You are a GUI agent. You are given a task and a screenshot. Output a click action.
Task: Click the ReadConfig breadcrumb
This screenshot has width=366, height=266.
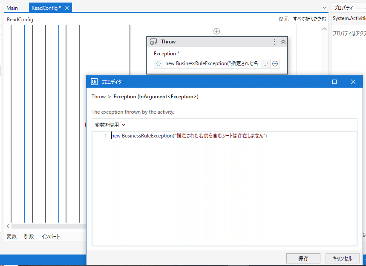[20, 20]
